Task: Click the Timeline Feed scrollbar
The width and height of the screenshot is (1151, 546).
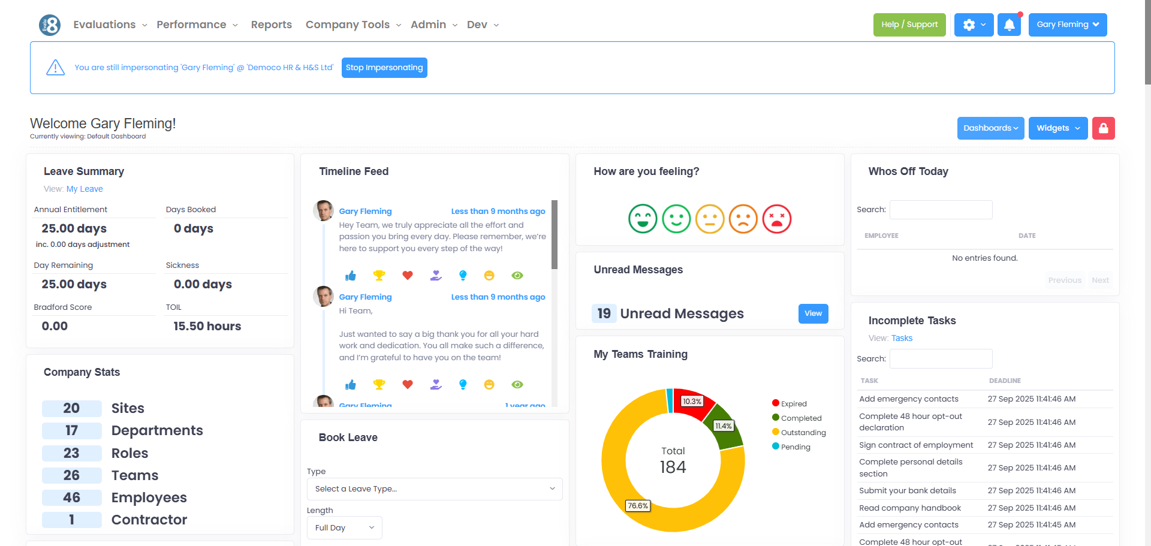Action: 555,234
